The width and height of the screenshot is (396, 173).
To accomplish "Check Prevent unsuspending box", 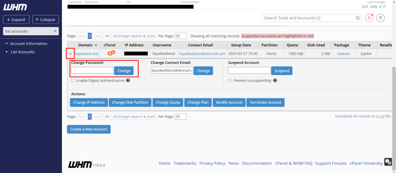I will click(230, 80).
